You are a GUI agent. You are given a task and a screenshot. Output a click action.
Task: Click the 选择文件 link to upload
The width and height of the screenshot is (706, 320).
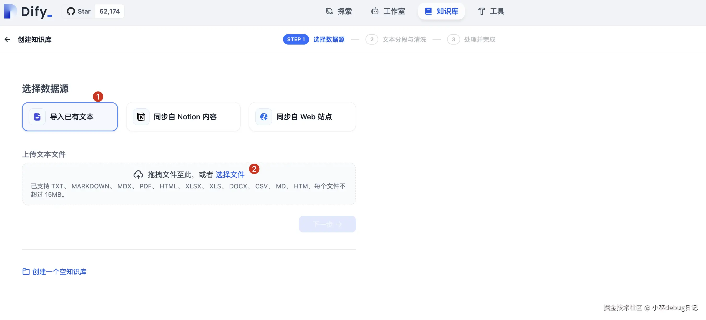tap(230, 174)
